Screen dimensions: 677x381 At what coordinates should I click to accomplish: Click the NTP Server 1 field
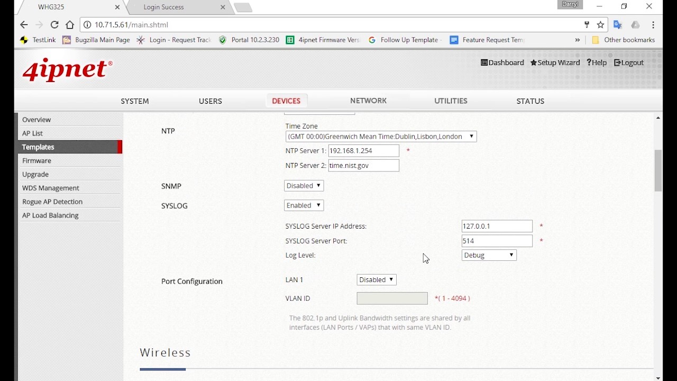(x=363, y=151)
